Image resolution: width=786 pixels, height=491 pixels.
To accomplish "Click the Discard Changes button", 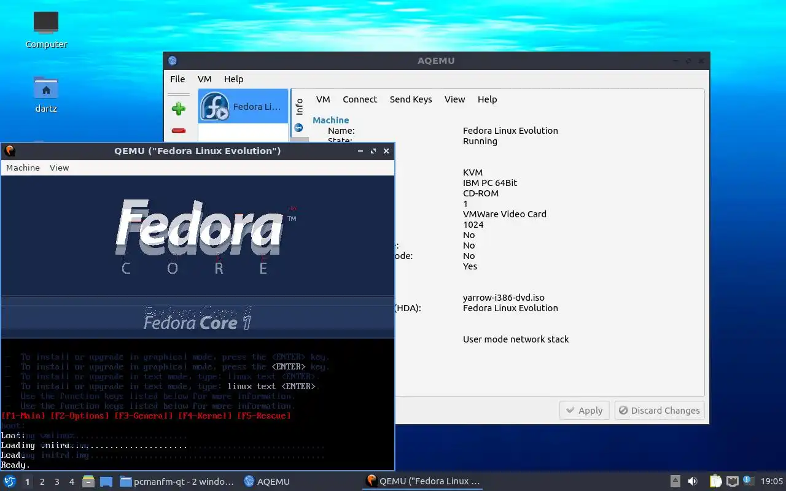I will click(660, 411).
